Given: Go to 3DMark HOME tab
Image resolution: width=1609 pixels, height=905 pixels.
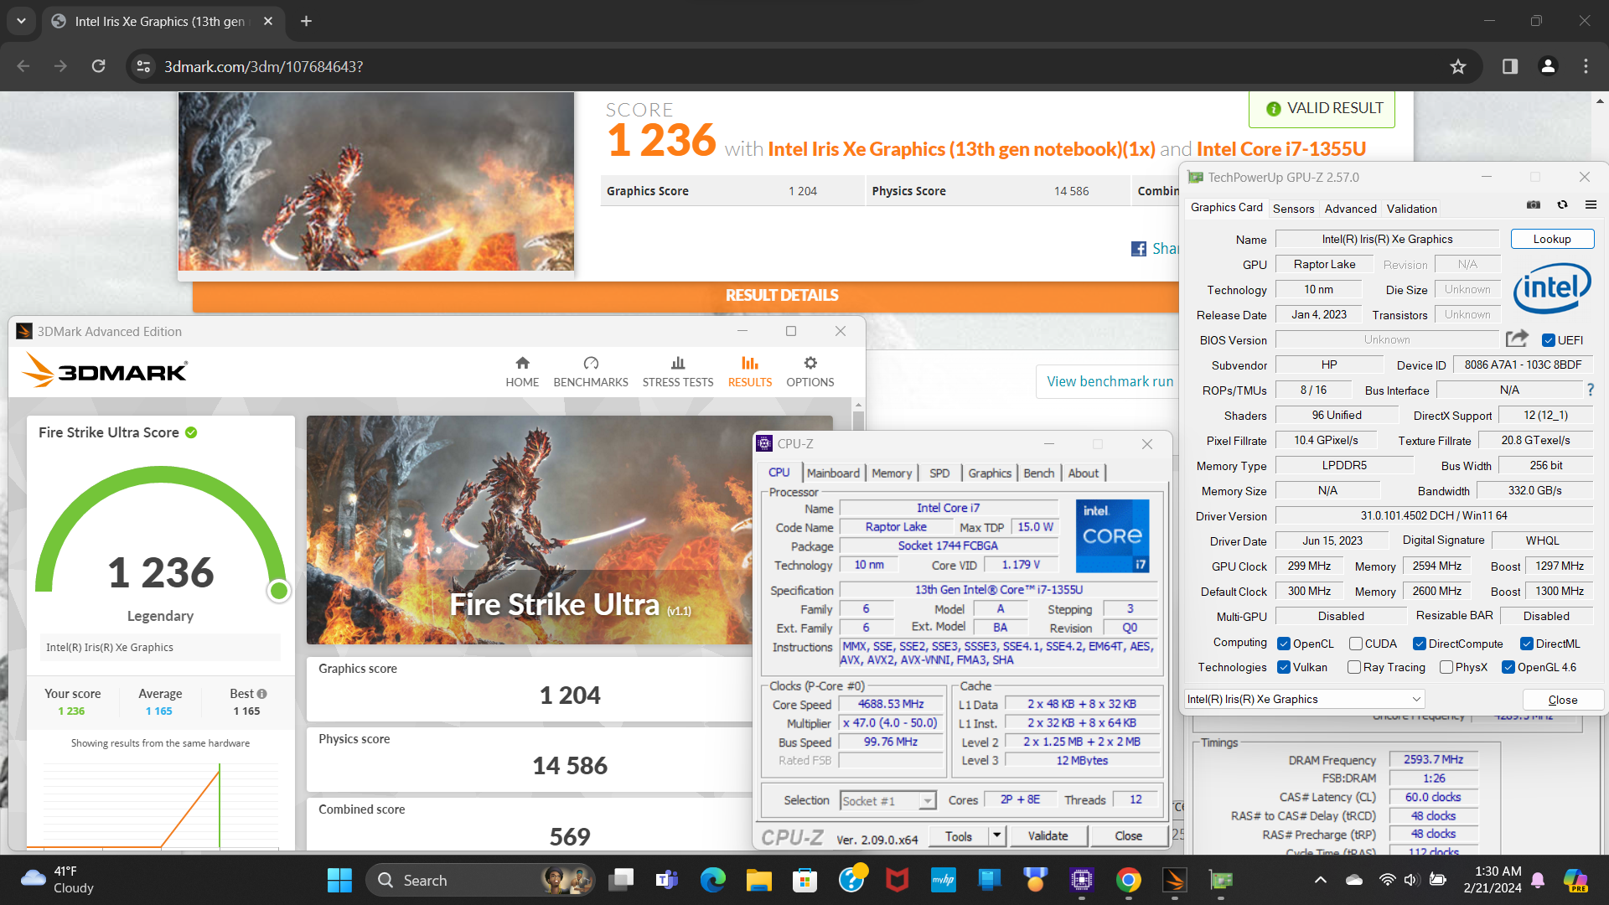Looking at the screenshot, I should tap(522, 372).
